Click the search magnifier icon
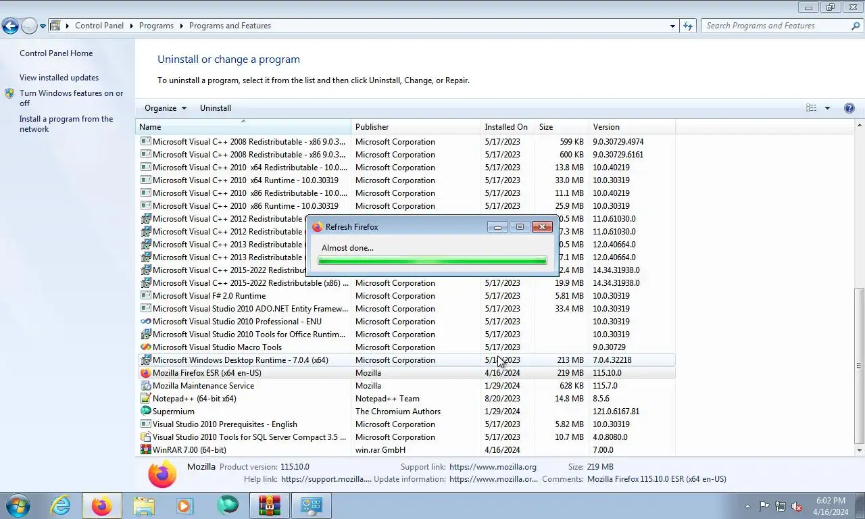The height and width of the screenshot is (519, 865). coord(856,26)
